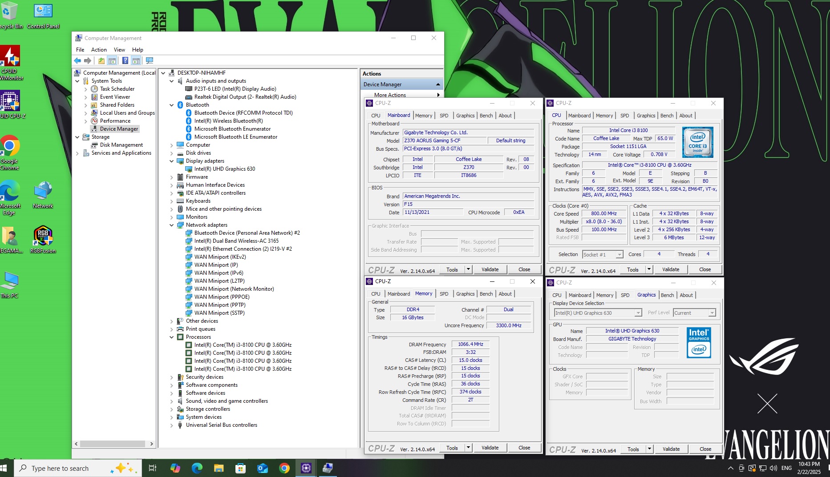Open Tools dropdown arrow in Memory CPU-Z window
The image size is (830, 477).
click(x=468, y=448)
